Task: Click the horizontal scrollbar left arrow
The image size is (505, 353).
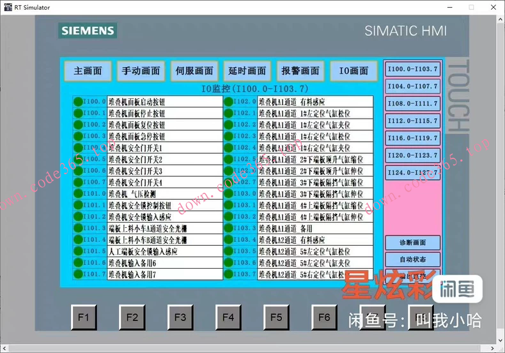Action: point(4,348)
